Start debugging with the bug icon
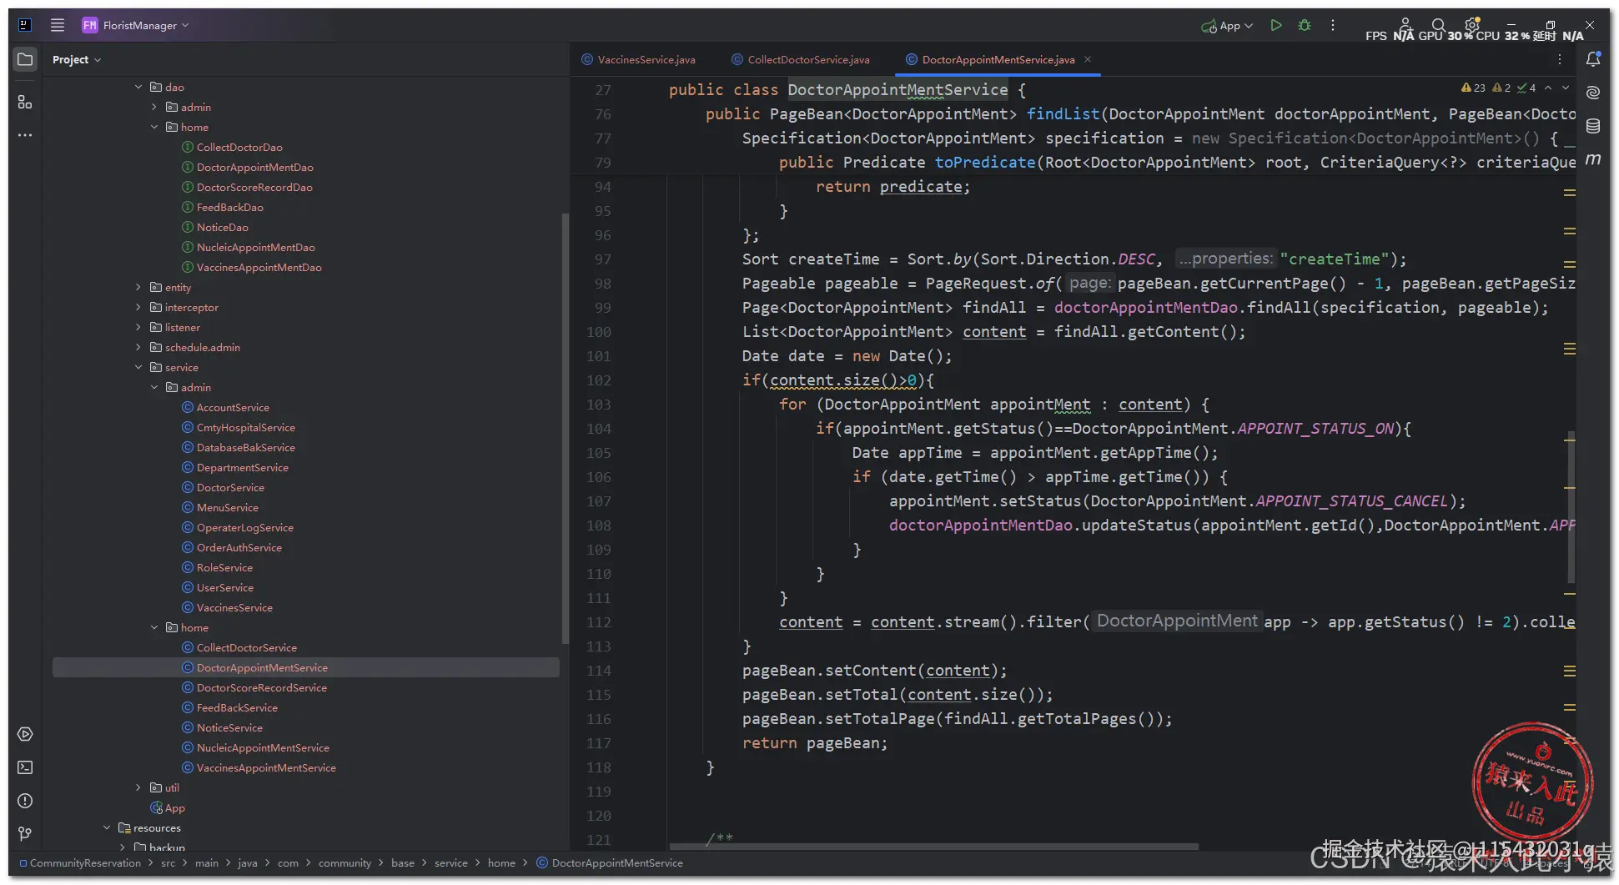The image size is (1619, 885). pos(1305,25)
